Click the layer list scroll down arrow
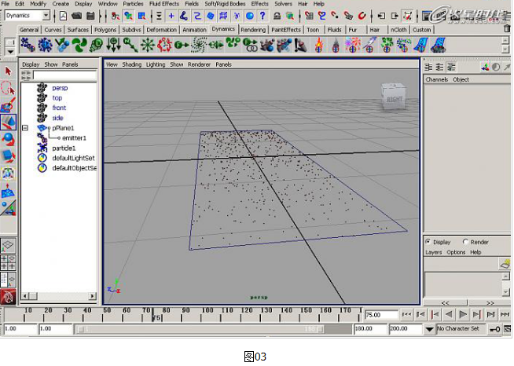 pyautogui.click(x=506, y=291)
